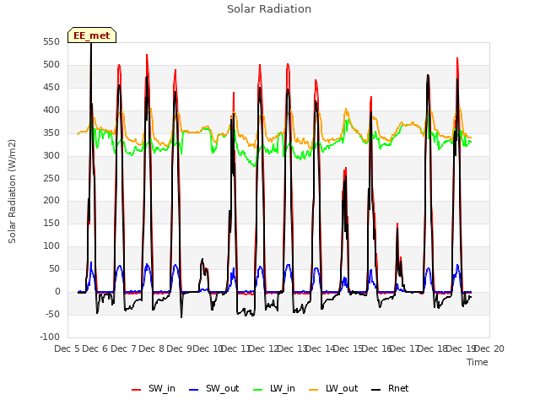This screenshot has width=540, height=405.
Task: Select the Rnet legend label
Action: click(x=398, y=388)
